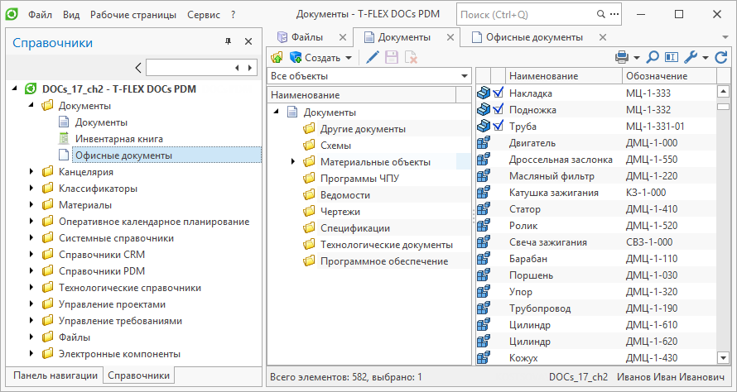Open the tab list dropdown arrow
Screen dimensions: 737x392
pyautogui.click(x=725, y=37)
